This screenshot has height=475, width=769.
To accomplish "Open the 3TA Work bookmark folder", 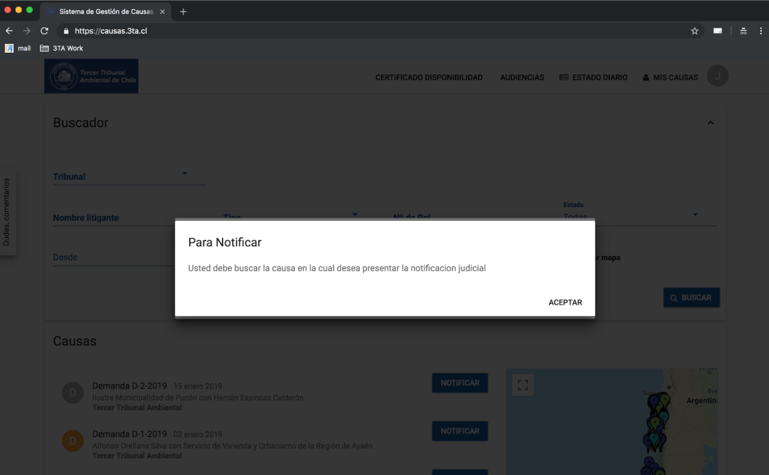I will coord(61,48).
